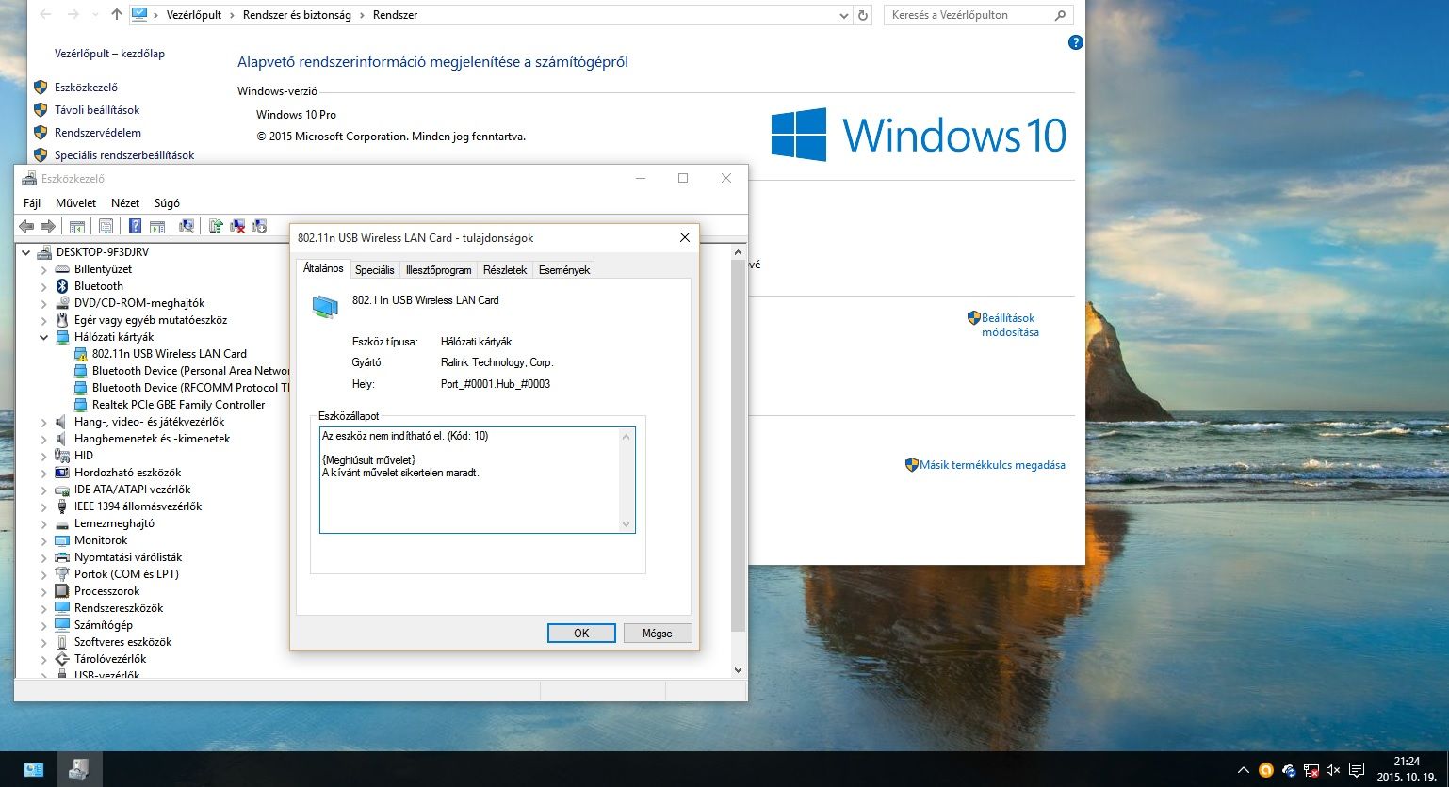1449x787 pixels.
Task: Expand the Egér vagy egyéb mutatóeszköz category
Action: 43,320
